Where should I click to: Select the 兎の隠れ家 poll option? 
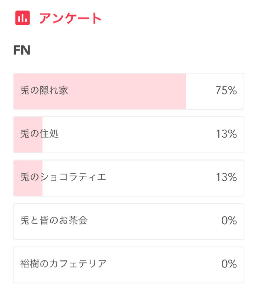129,91
